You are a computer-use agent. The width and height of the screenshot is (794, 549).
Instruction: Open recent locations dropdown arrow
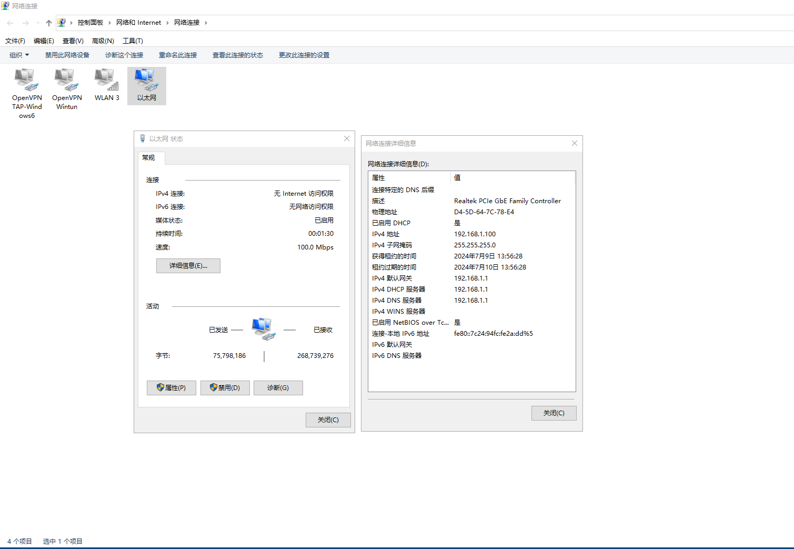pos(38,23)
